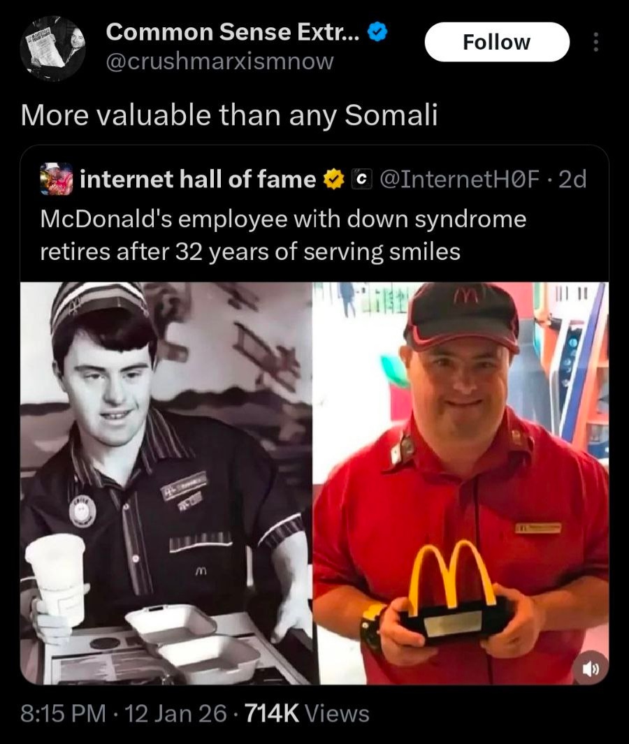
Task: Click the blue verified badge
Action: (x=378, y=32)
